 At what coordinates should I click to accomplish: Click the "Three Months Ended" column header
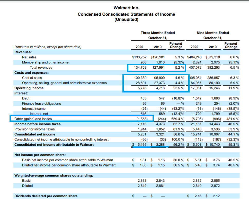[158, 33]
